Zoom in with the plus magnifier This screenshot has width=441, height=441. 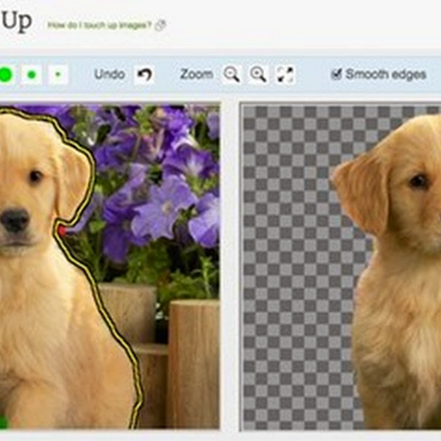(258, 74)
